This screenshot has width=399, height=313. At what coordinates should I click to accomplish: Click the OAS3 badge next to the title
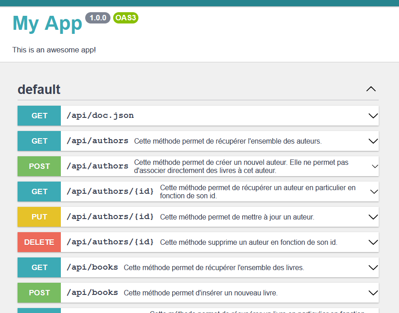pyautogui.click(x=125, y=18)
